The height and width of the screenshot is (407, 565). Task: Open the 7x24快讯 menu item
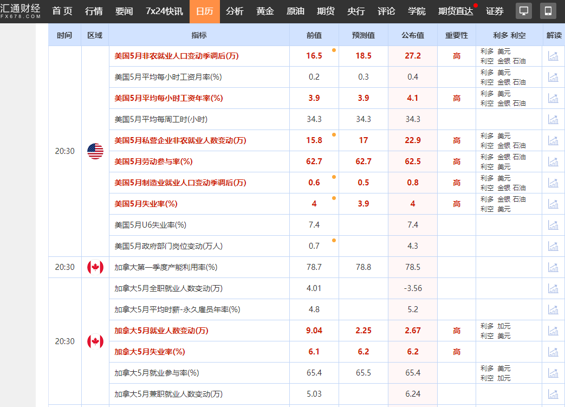point(164,11)
